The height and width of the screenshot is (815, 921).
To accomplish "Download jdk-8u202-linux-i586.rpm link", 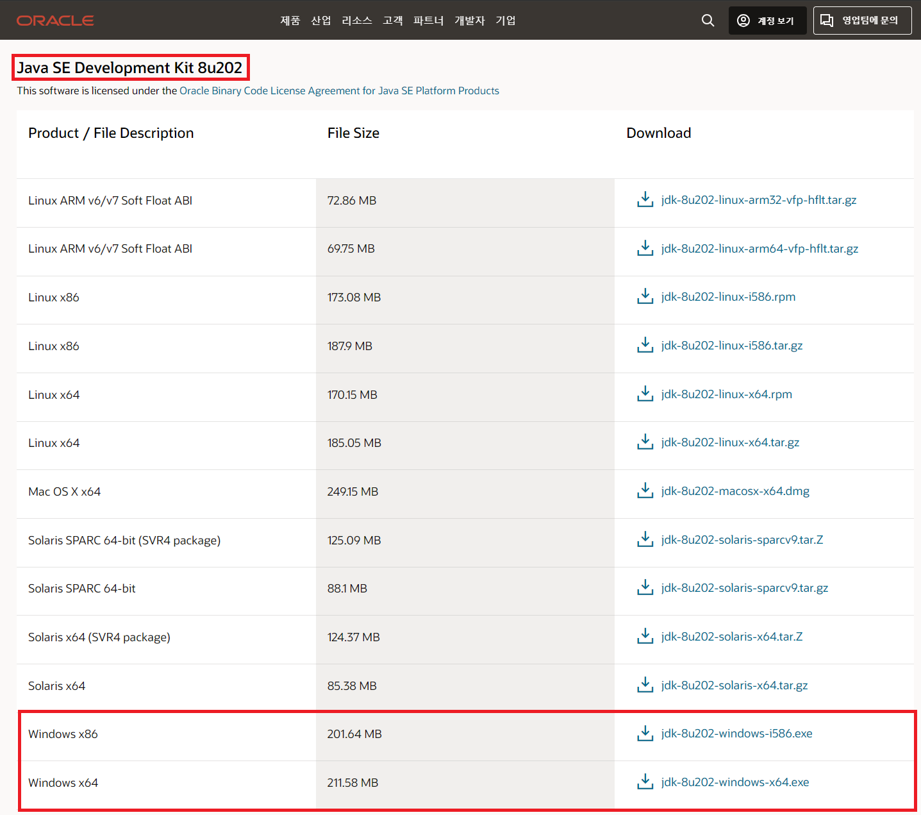I will click(728, 296).
